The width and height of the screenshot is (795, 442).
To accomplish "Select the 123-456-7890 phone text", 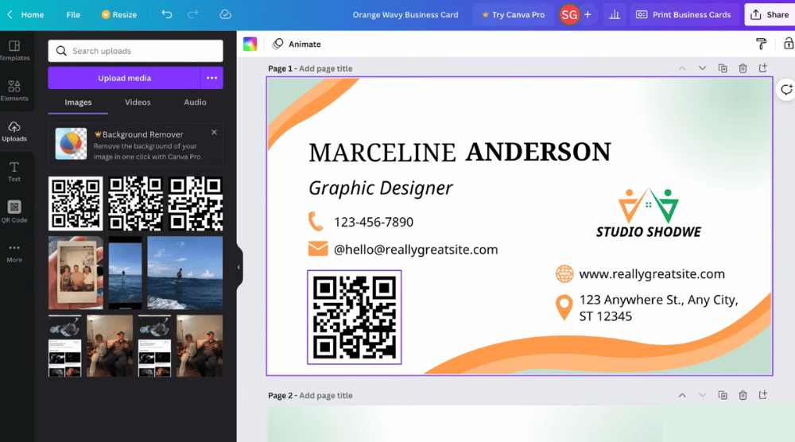I will tap(374, 222).
